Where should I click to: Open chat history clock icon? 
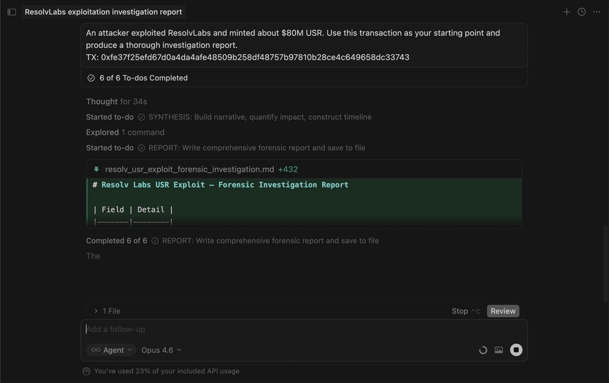[x=582, y=12]
